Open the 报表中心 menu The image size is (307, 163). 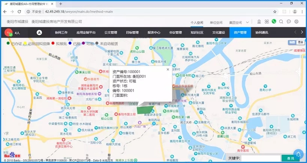154,33
